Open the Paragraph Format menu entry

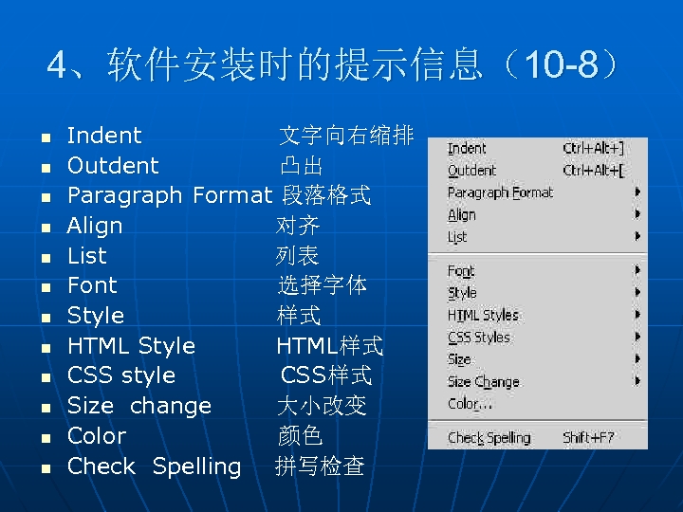pyautogui.click(x=538, y=192)
